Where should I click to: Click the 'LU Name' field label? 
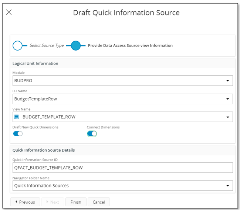tap(20, 91)
